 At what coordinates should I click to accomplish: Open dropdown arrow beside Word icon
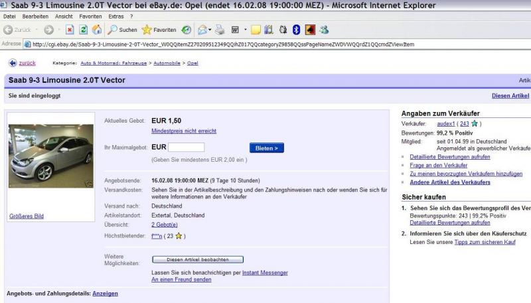[x=246, y=30]
